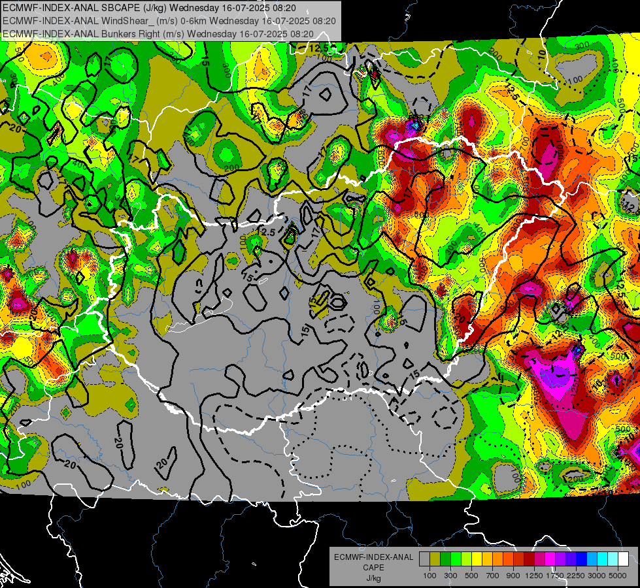Click the bright magenta legend swatch

(550, 559)
